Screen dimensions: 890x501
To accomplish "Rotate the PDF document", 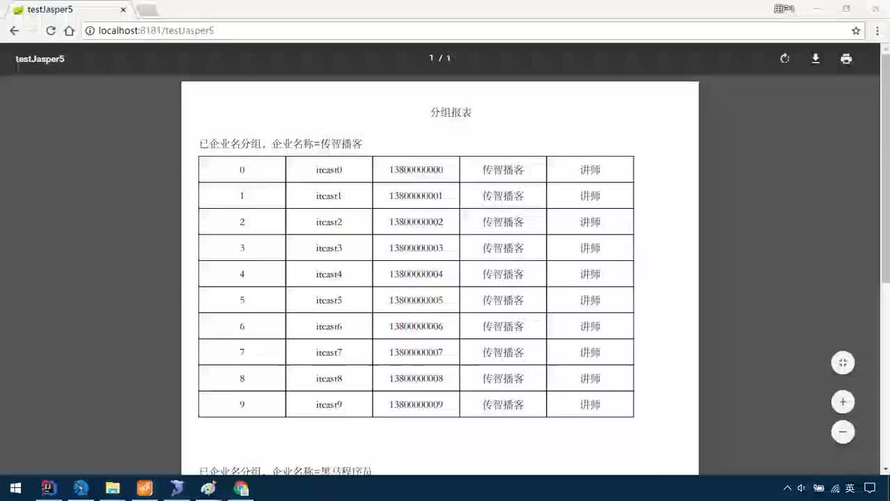I will tap(785, 58).
